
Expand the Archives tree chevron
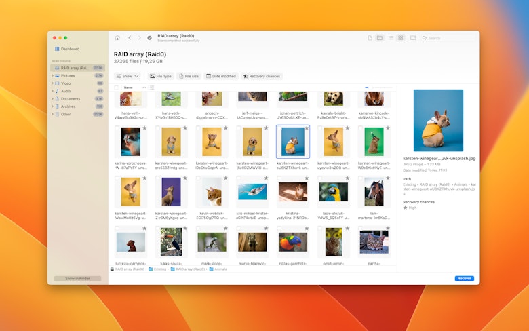(x=53, y=106)
